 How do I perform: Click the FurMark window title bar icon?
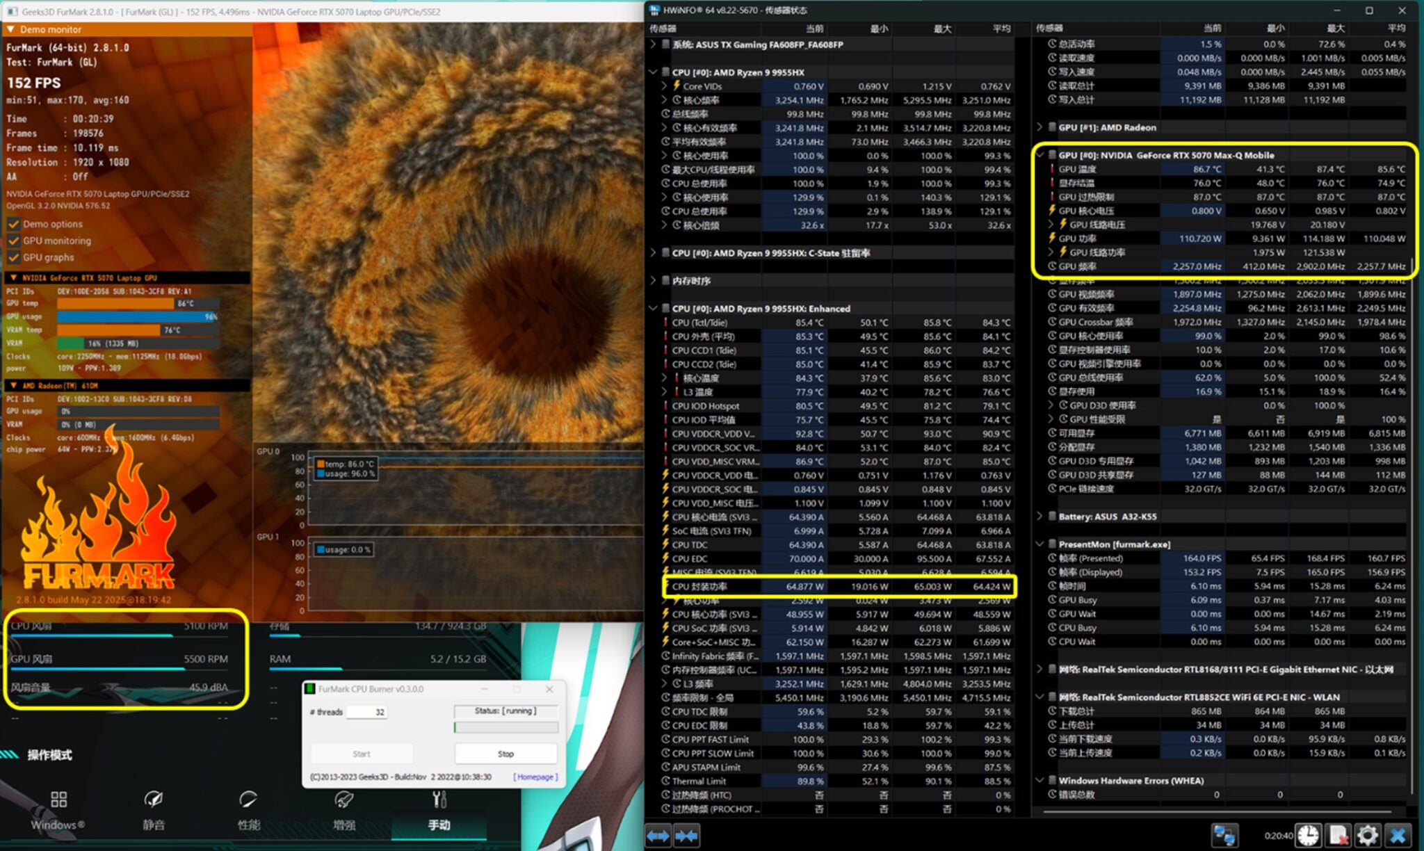tap(12, 12)
